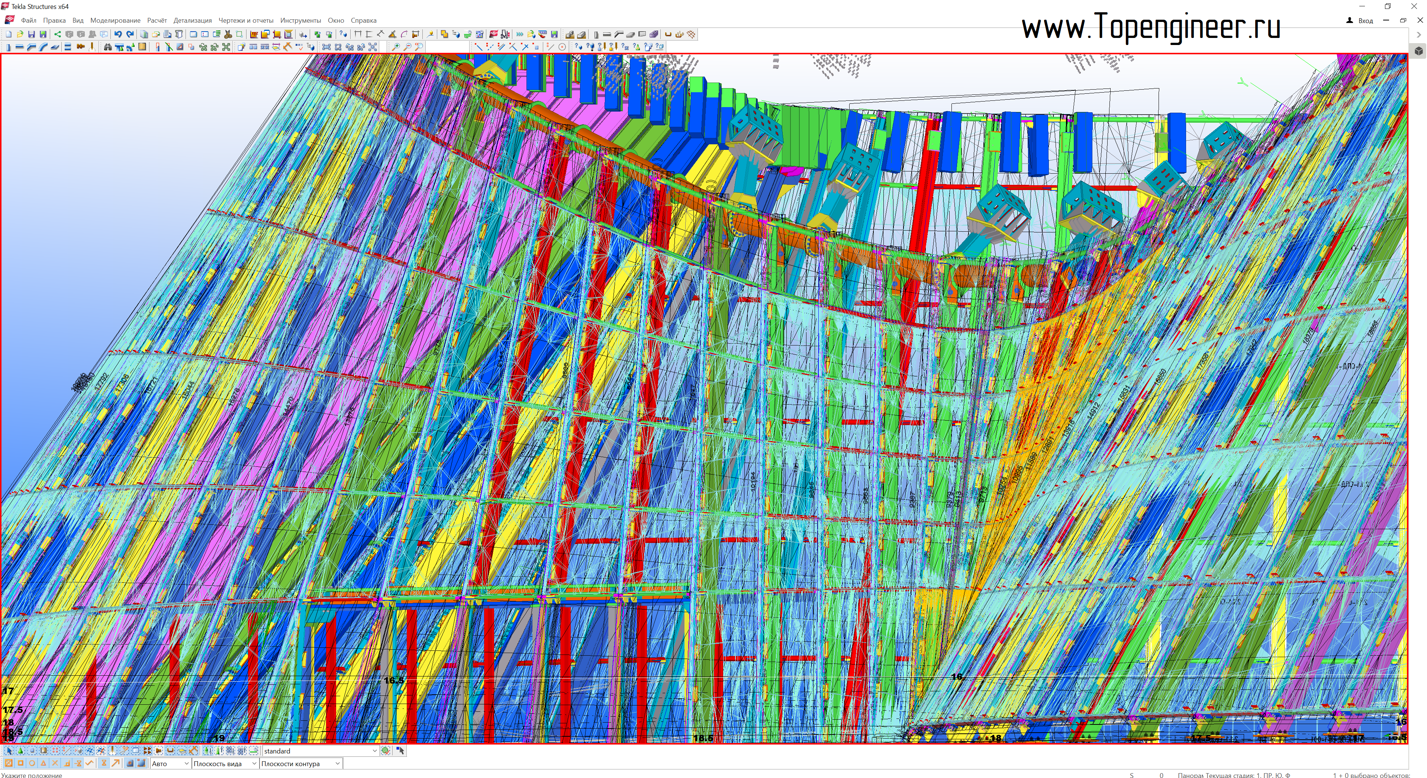
Task: Click the zoom in magnifier icon
Action: pyautogui.click(x=396, y=47)
